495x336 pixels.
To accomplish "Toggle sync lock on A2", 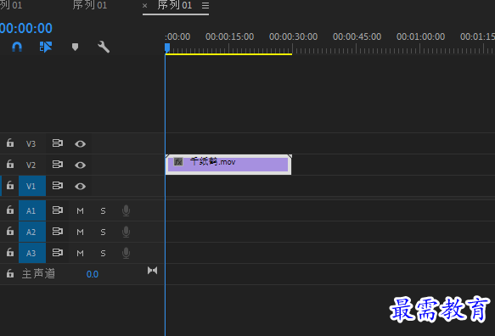I will pyautogui.click(x=58, y=232).
